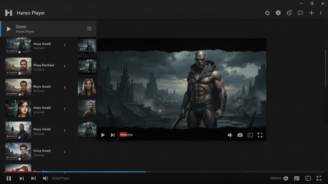Seek on the bottom progress bar
Viewport: 328px width, 184px height.
164,172
